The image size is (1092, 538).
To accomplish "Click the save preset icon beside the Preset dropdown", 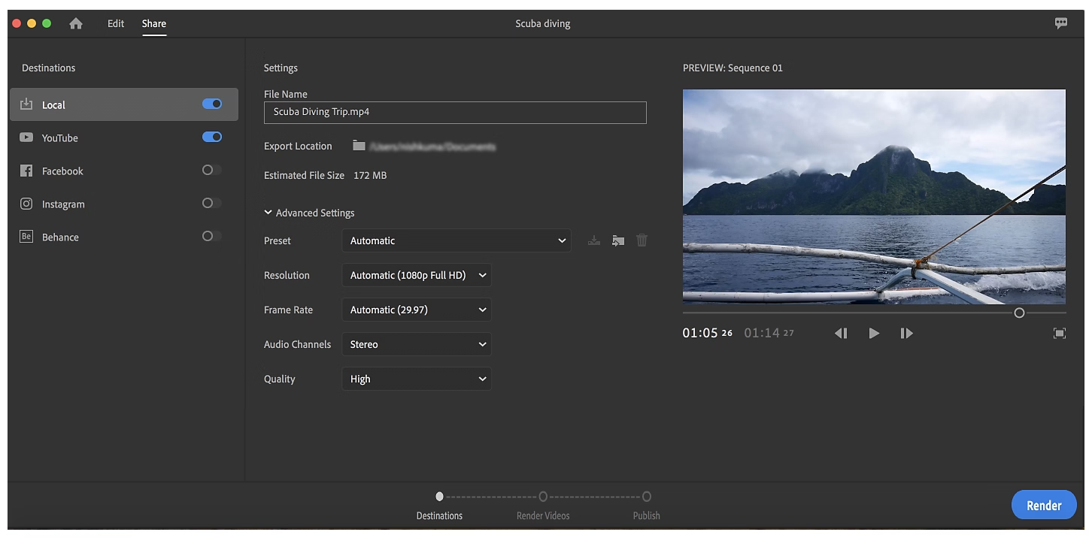I will [x=593, y=240].
